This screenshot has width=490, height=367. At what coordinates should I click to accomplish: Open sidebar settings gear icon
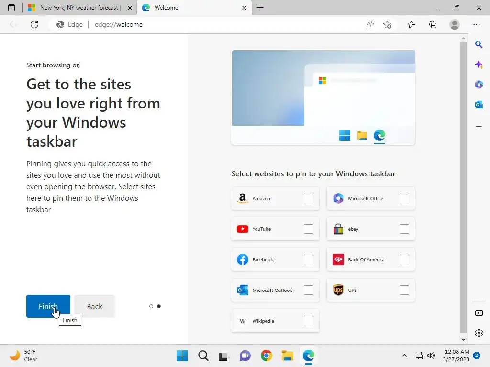tap(479, 333)
